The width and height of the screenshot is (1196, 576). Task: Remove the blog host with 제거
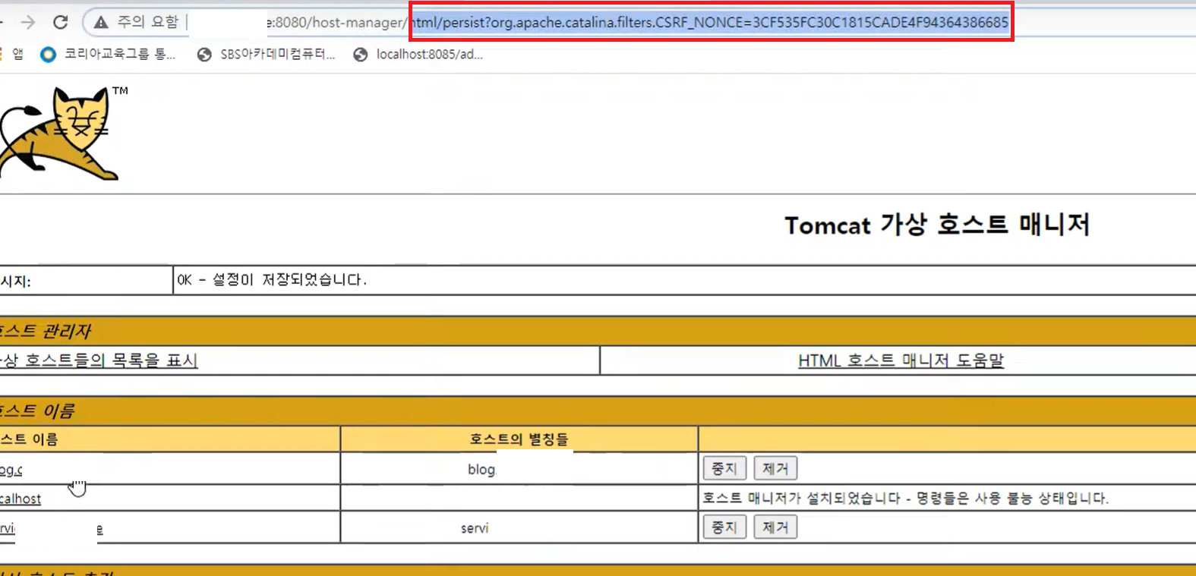[775, 468]
